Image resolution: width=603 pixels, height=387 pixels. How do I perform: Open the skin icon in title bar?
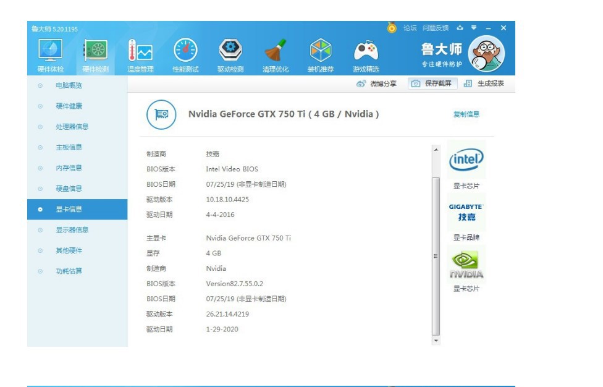(x=460, y=28)
